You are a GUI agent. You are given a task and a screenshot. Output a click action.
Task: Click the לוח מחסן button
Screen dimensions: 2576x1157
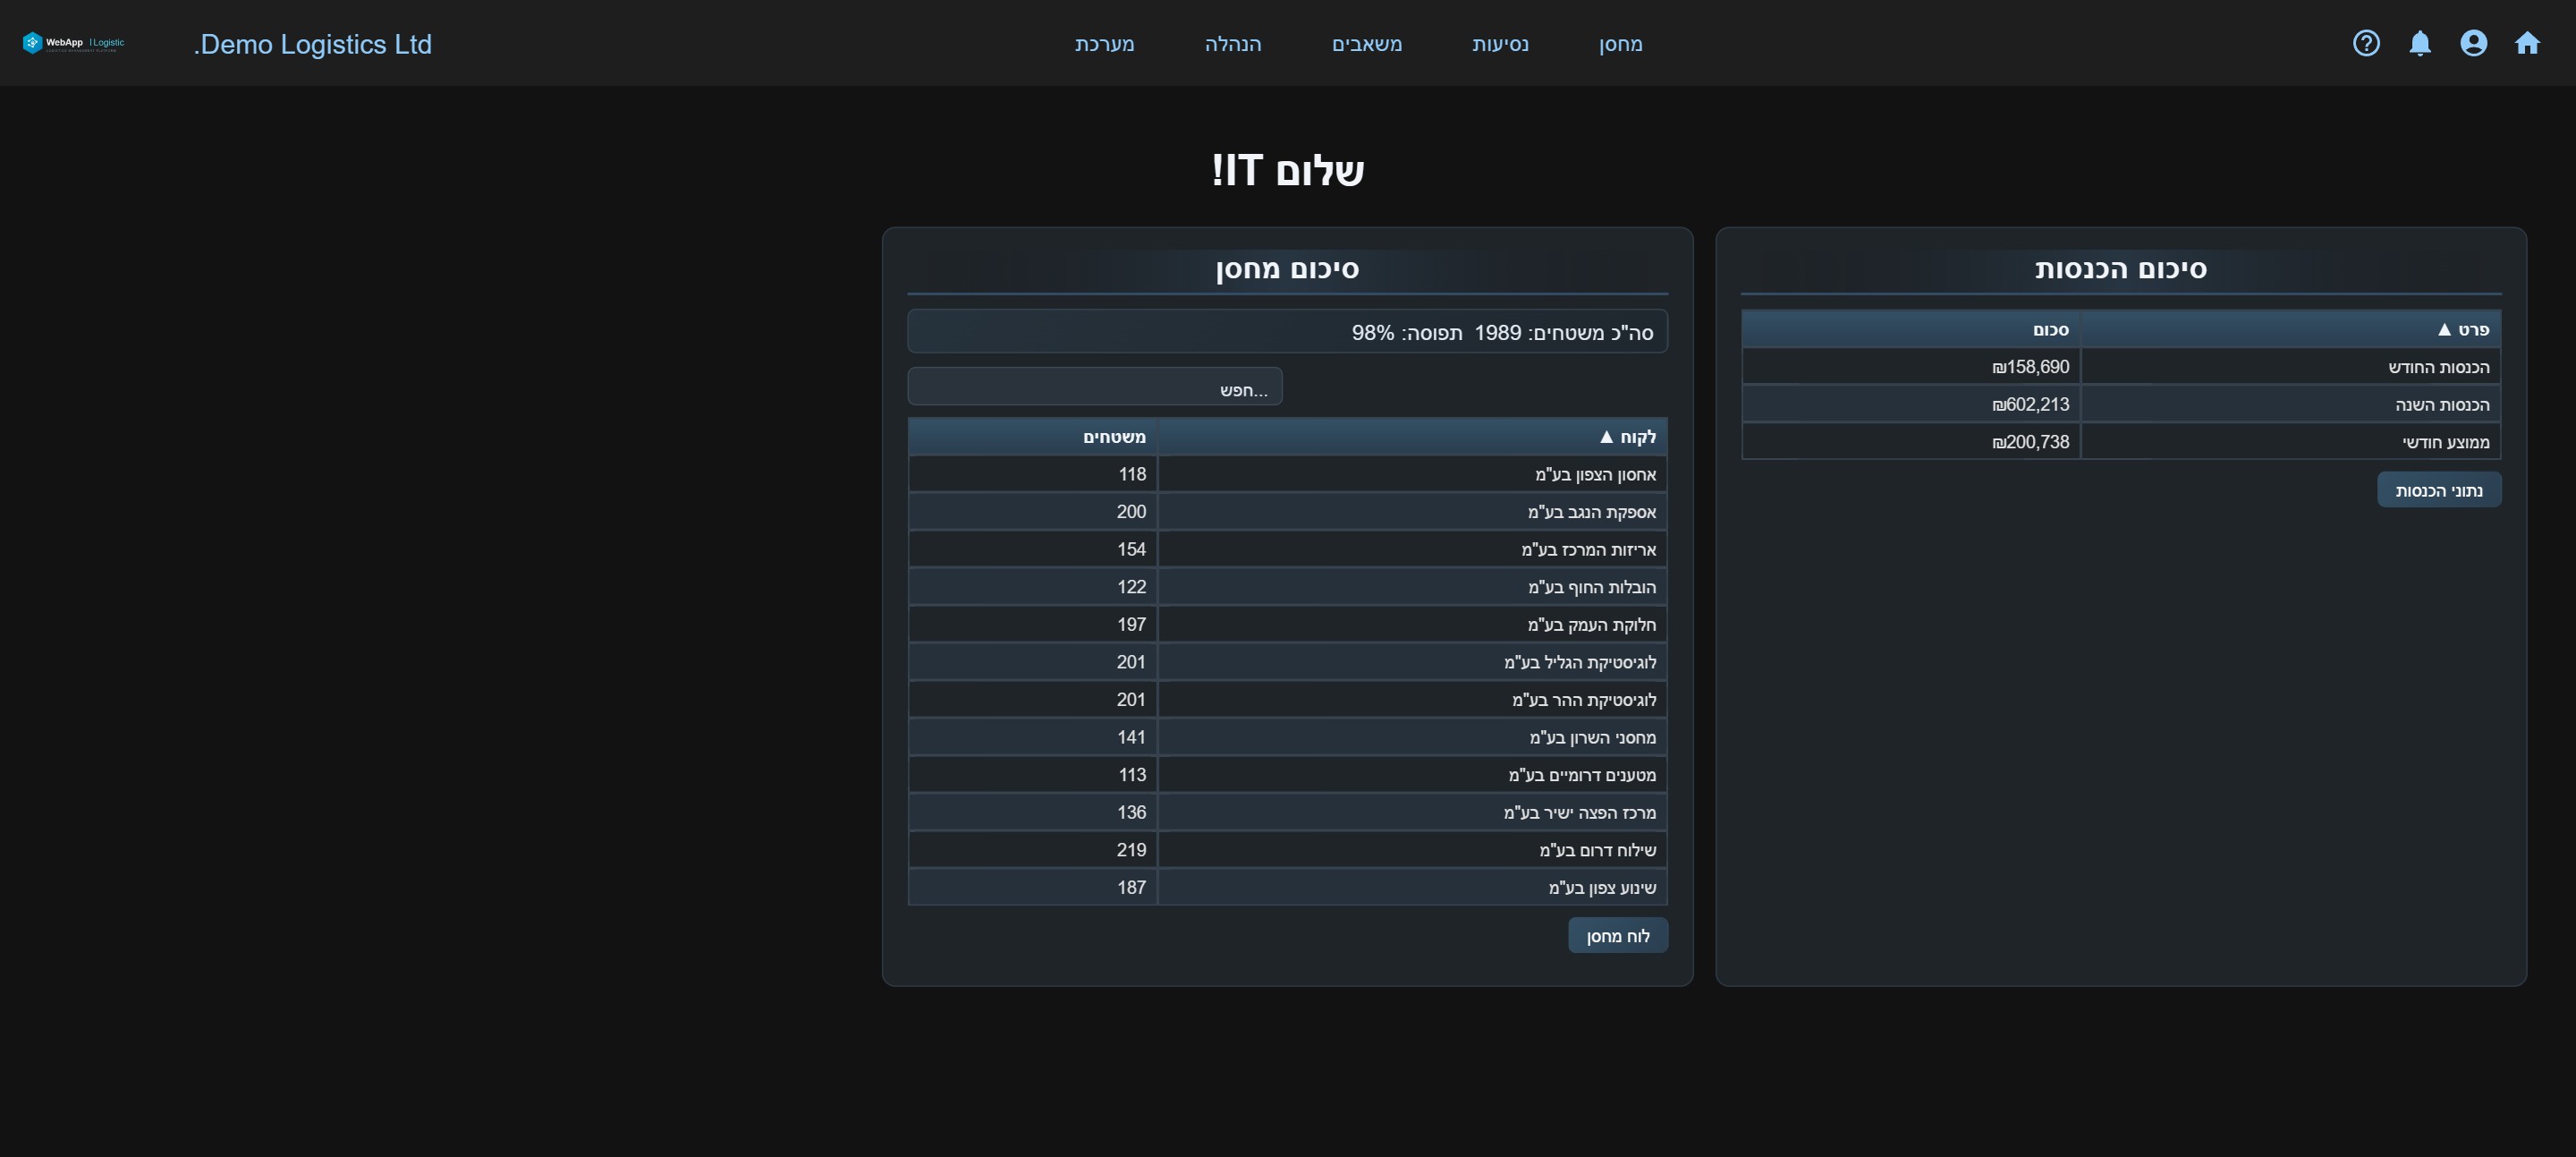1618,936
